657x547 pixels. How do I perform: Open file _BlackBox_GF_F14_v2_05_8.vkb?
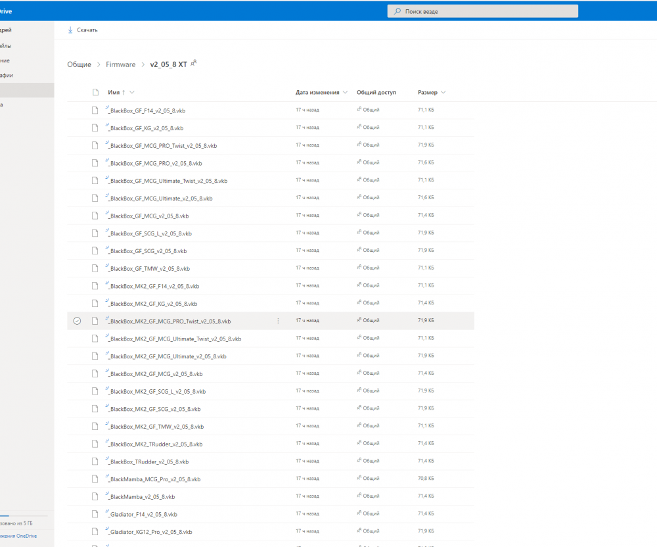pyautogui.click(x=147, y=110)
